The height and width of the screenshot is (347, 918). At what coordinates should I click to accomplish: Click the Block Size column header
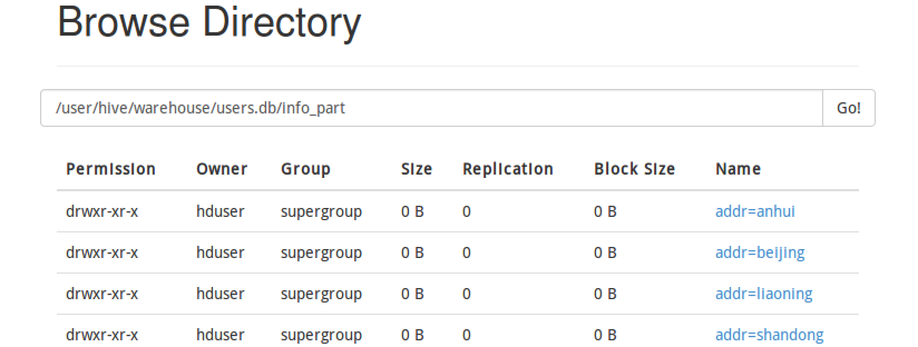[634, 169]
